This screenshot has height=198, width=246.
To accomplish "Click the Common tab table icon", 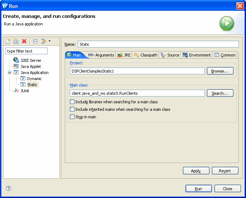I will (217, 55).
